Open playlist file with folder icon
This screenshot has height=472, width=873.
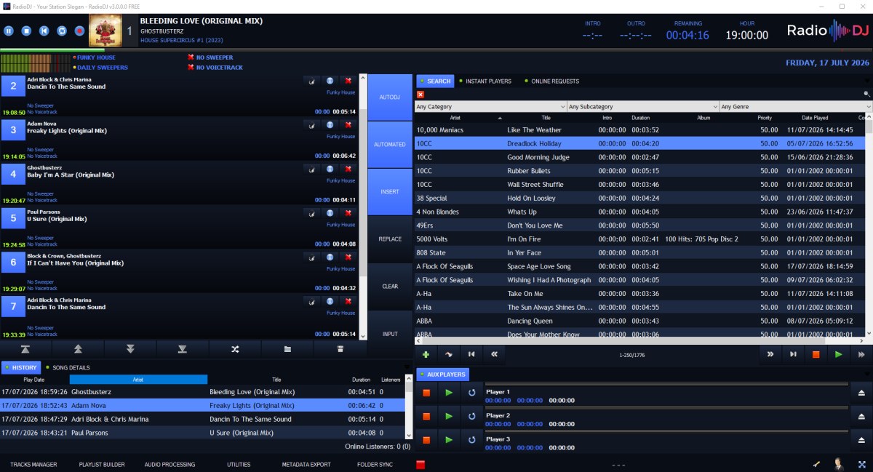[x=287, y=349]
